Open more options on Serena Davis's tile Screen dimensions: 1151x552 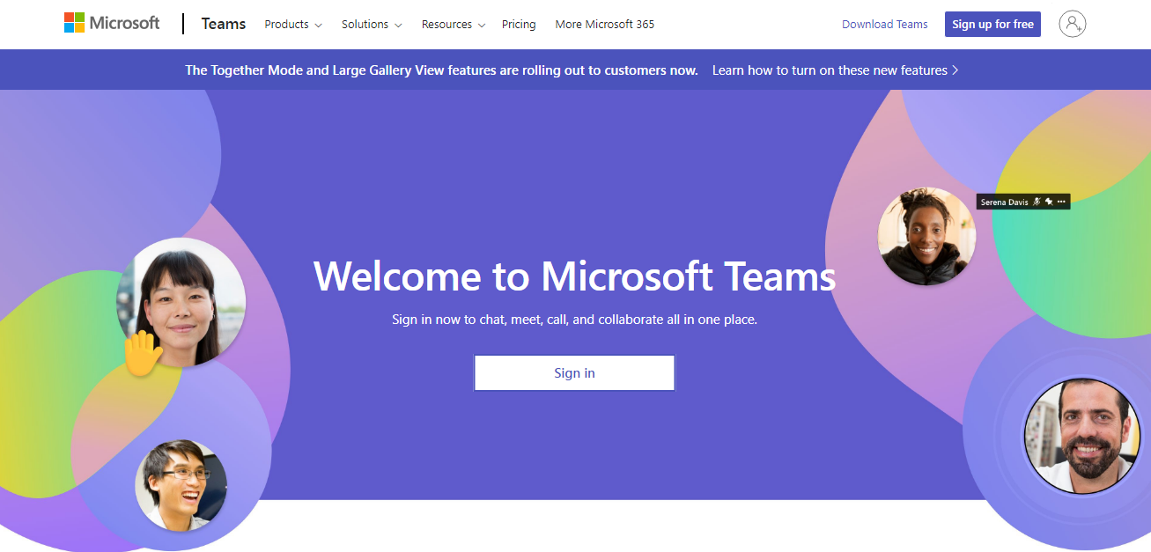pyautogui.click(x=1061, y=202)
